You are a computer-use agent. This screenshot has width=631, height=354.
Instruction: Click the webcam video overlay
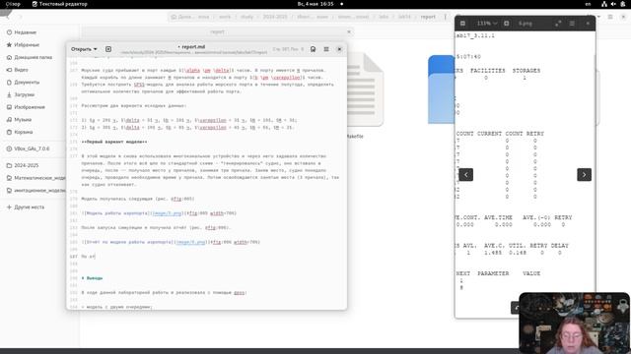(574, 324)
